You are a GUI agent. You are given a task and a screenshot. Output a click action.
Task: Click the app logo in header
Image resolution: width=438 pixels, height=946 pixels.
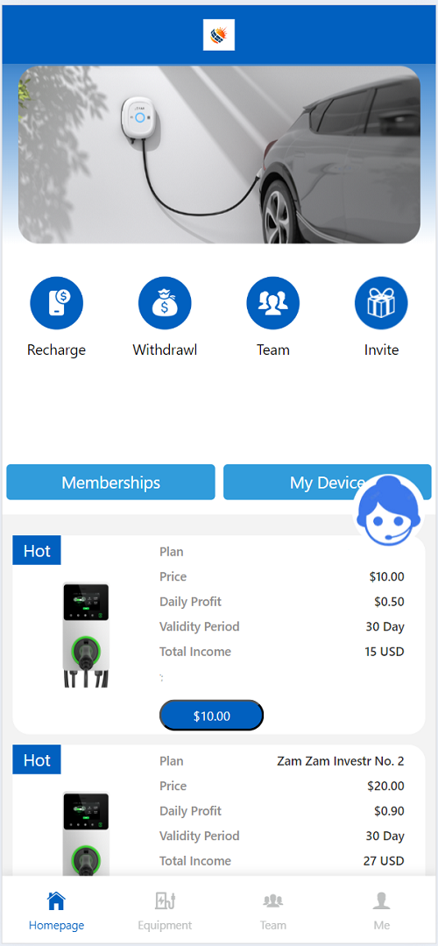click(x=218, y=35)
